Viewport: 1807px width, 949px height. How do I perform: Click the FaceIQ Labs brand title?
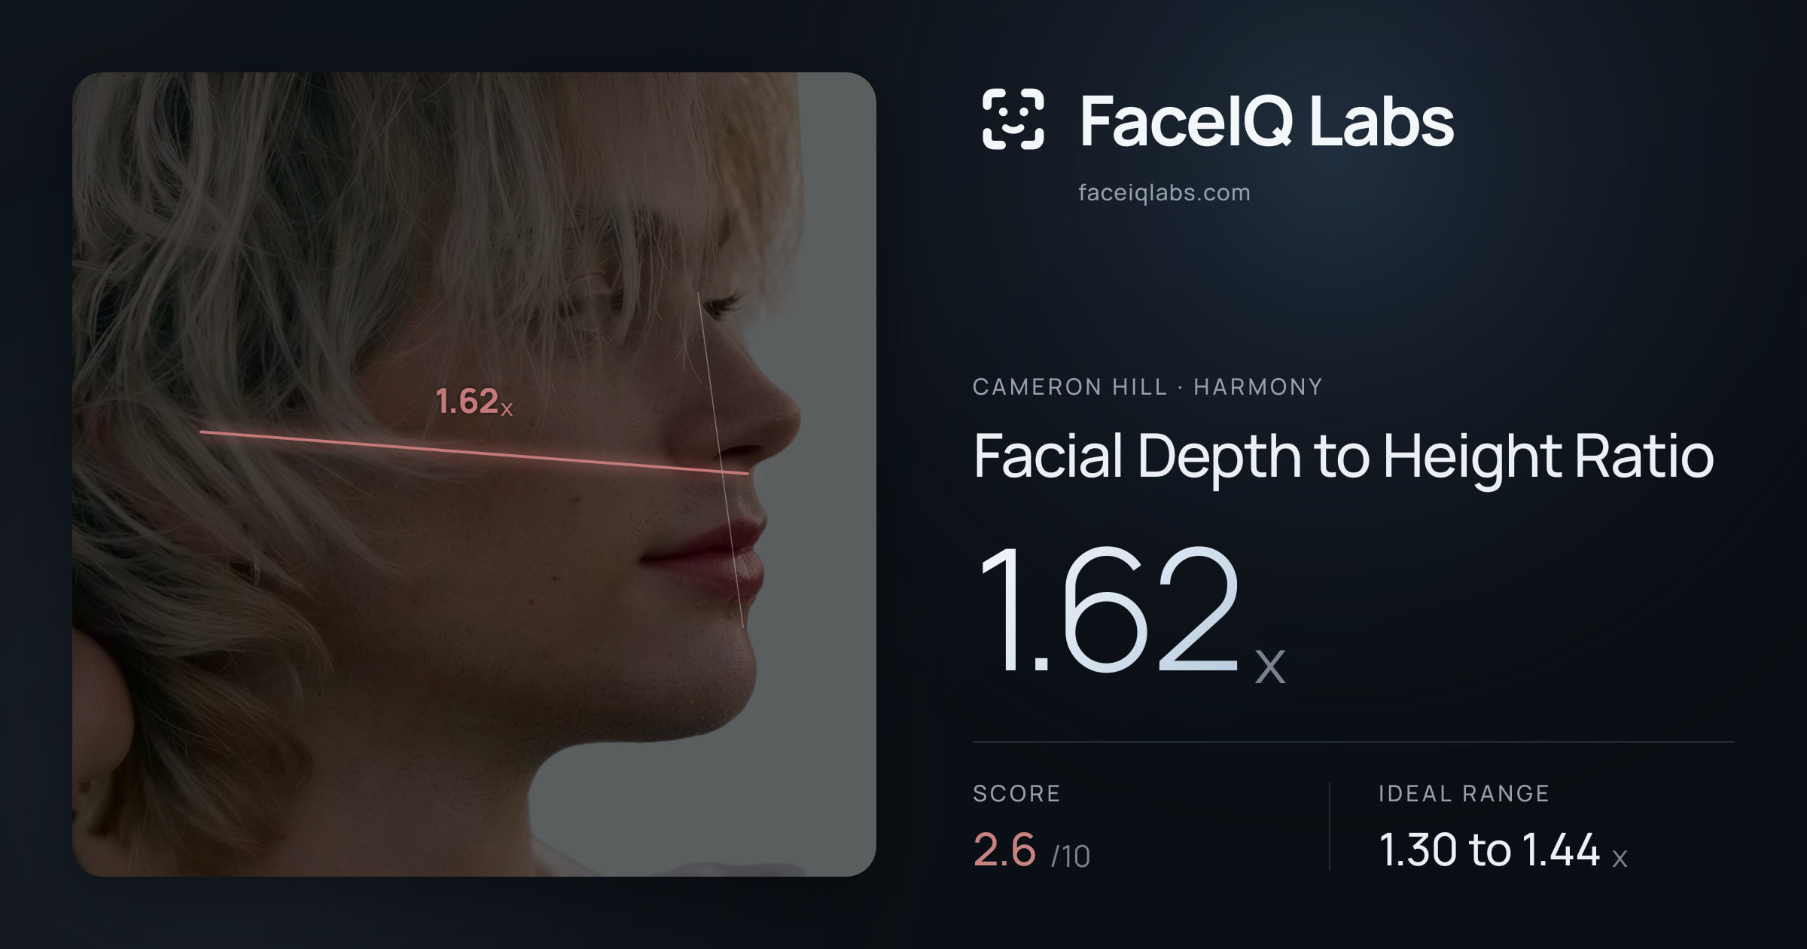coord(1267,121)
